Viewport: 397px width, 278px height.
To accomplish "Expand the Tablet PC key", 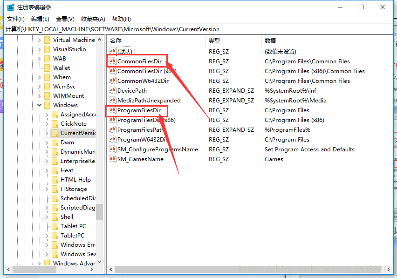I will coord(47,226).
